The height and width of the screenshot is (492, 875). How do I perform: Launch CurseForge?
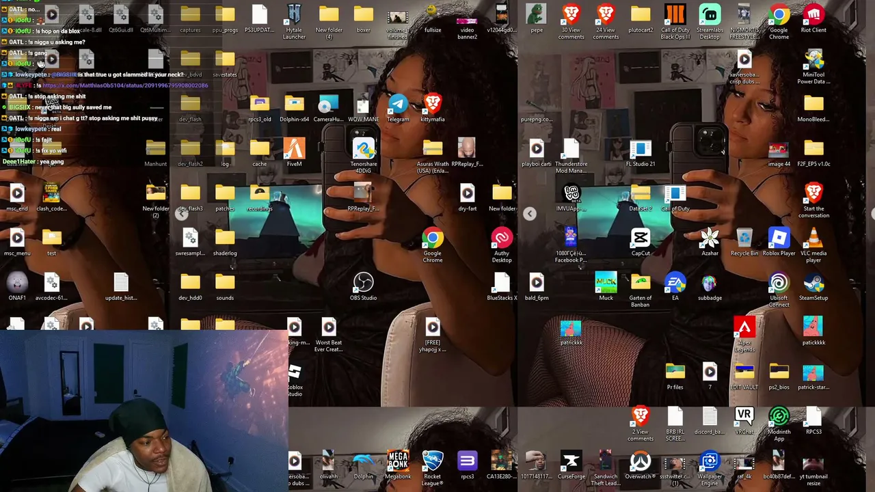click(x=571, y=465)
